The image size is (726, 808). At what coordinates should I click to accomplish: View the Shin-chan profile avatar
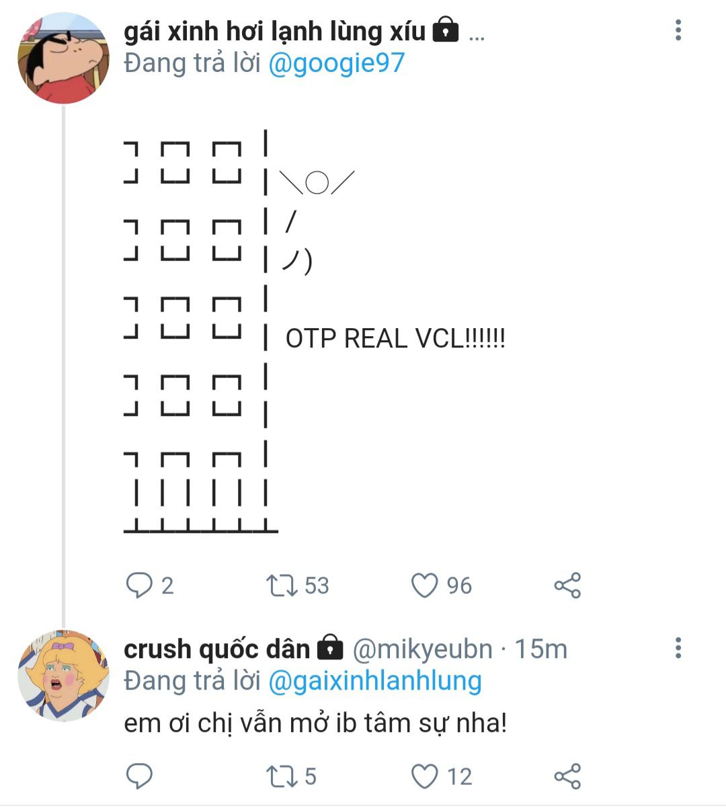(63, 58)
